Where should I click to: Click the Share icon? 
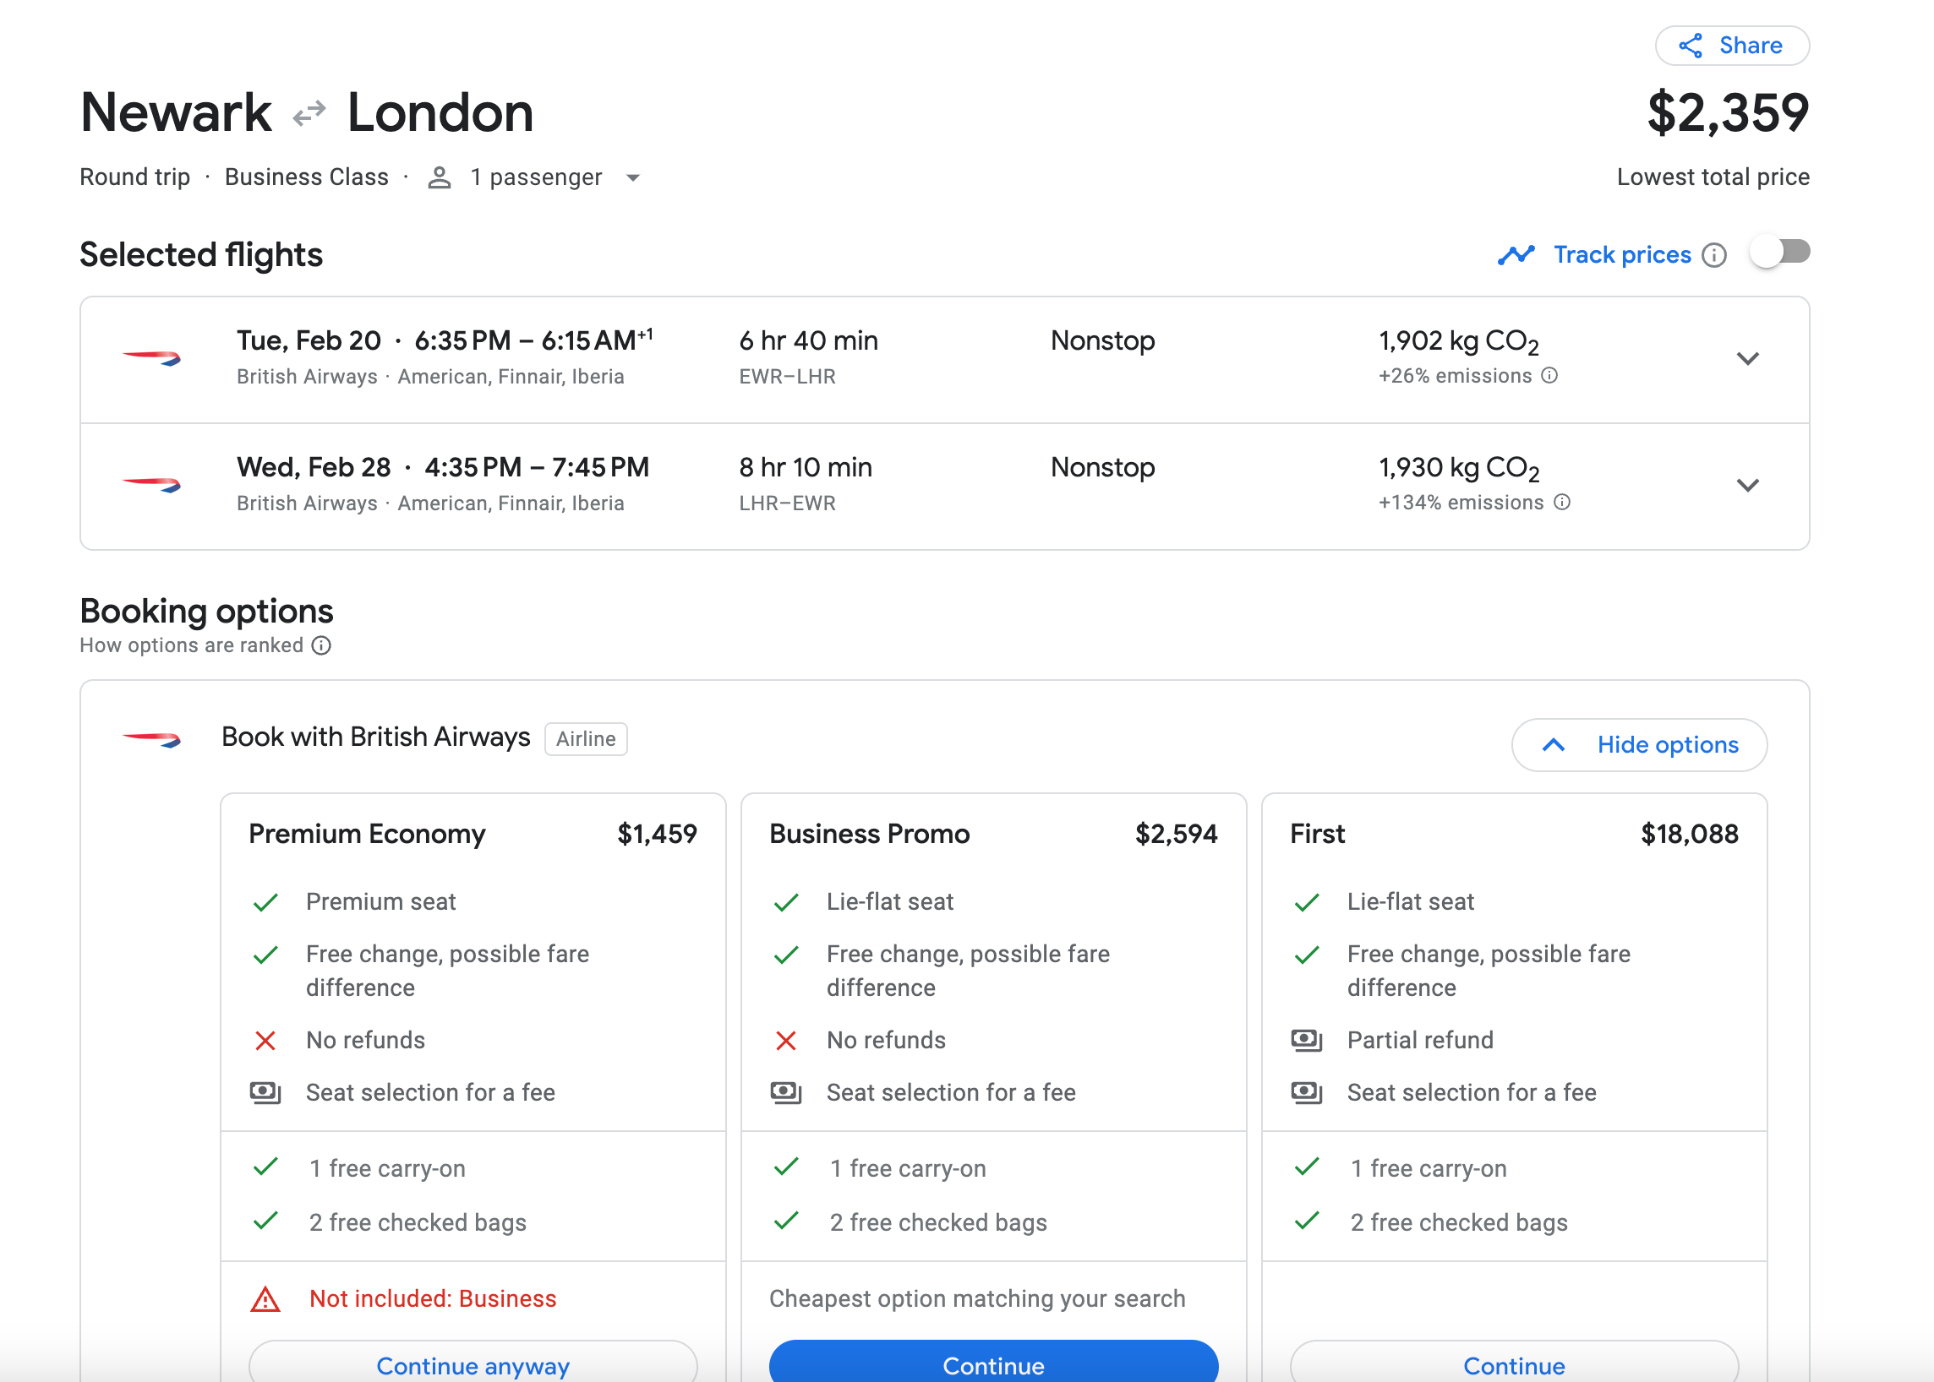1691,45
